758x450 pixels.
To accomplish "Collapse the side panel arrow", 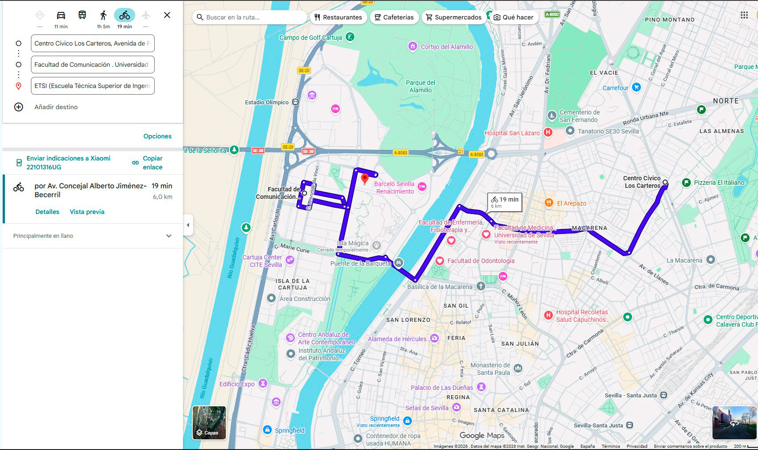I will point(188,225).
